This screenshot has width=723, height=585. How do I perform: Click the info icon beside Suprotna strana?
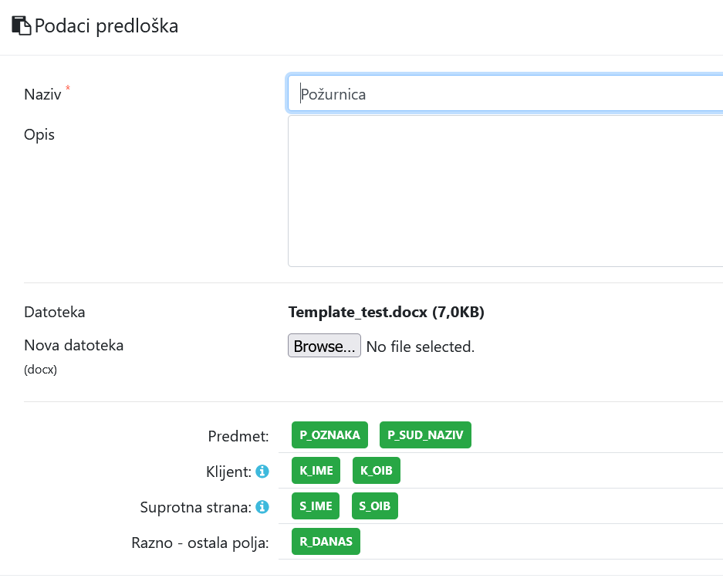[262, 506]
